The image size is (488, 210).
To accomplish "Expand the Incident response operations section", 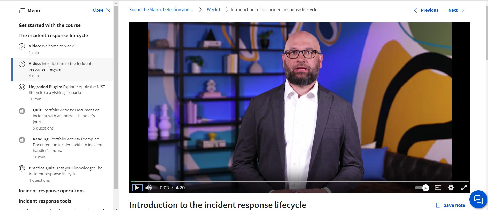I will (x=52, y=191).
